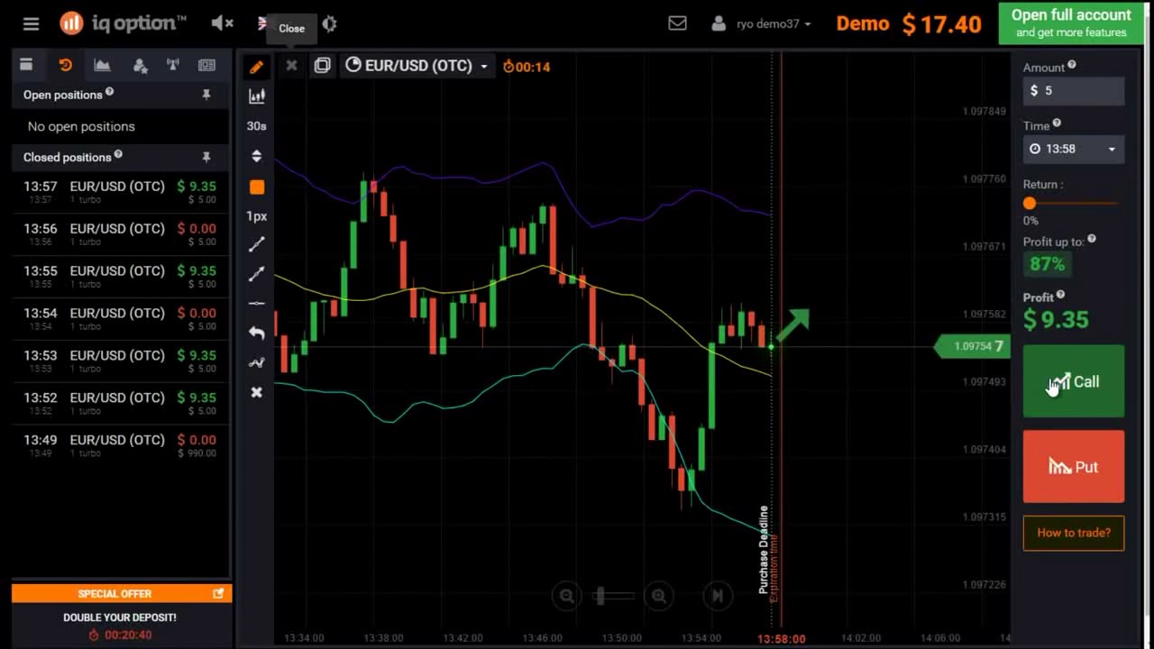Open the leaderboard user-star tab

140,65
